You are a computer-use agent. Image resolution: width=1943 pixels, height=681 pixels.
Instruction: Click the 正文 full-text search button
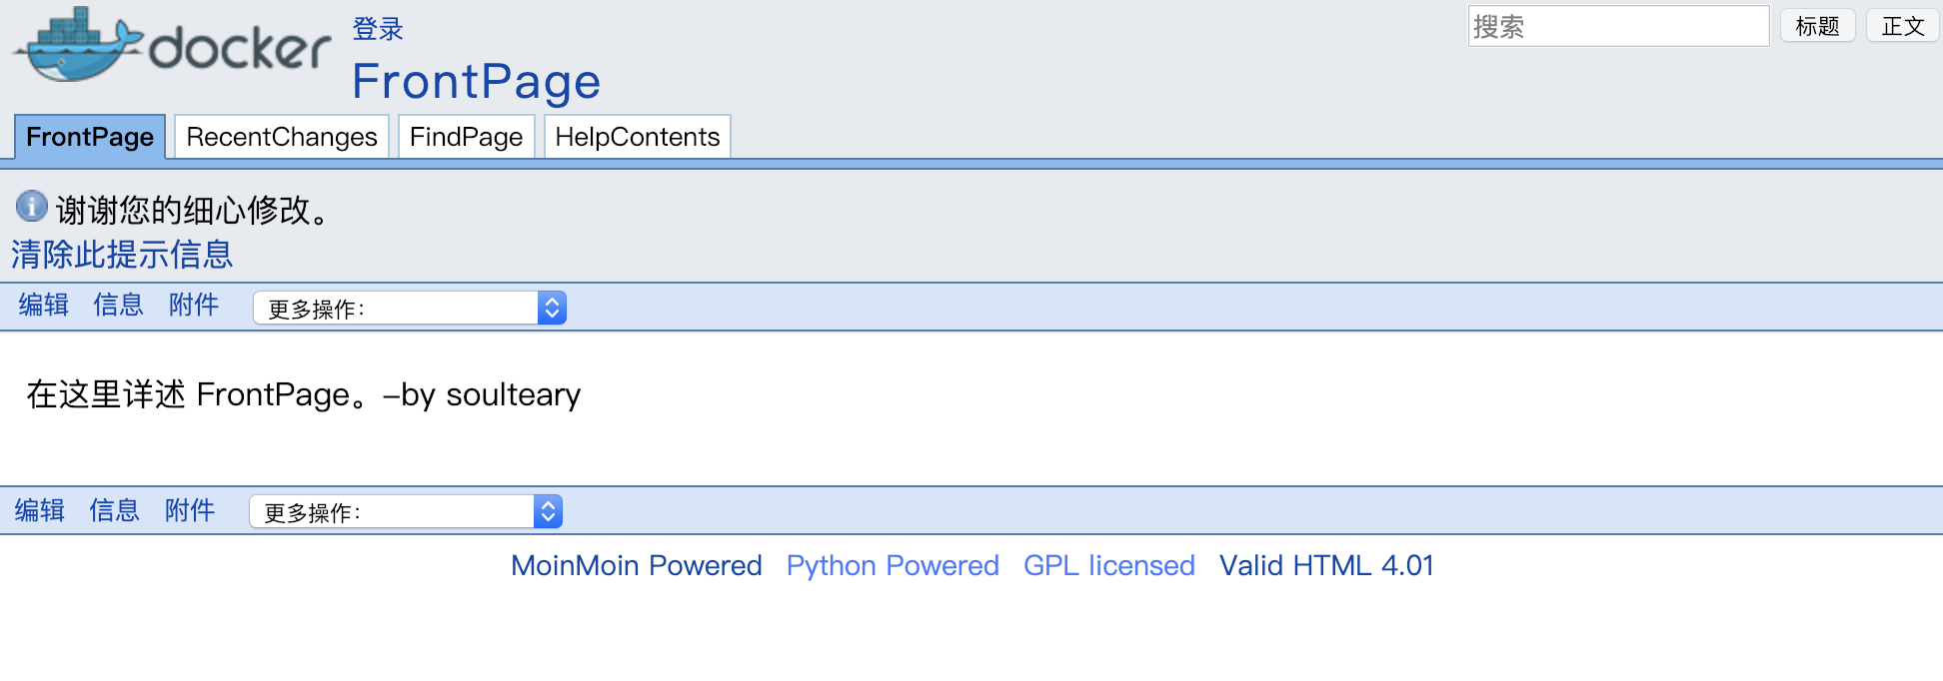[x=1903, y=26]
